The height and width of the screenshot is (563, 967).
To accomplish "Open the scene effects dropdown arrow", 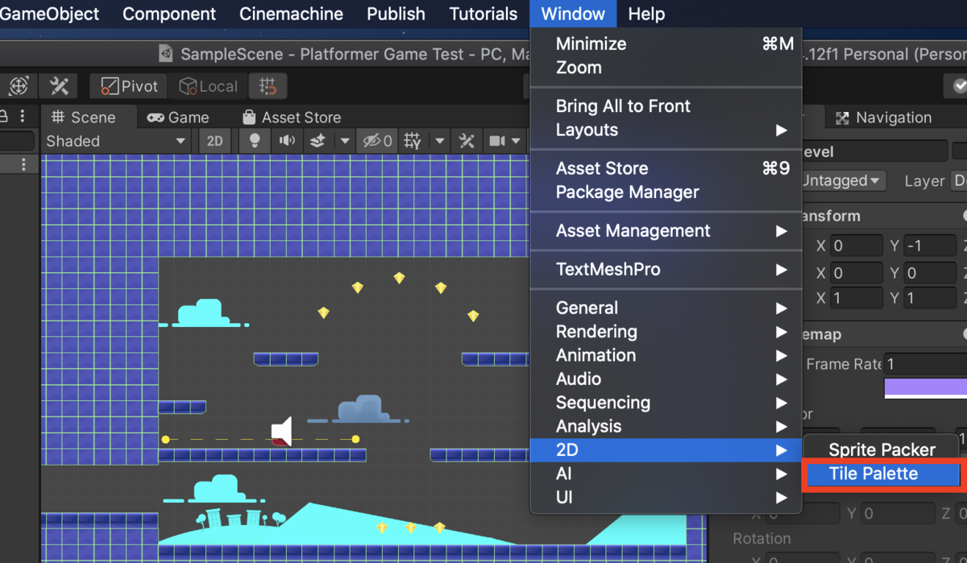I will [345, 141].
